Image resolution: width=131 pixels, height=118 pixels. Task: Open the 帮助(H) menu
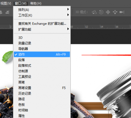coord(36,3)
